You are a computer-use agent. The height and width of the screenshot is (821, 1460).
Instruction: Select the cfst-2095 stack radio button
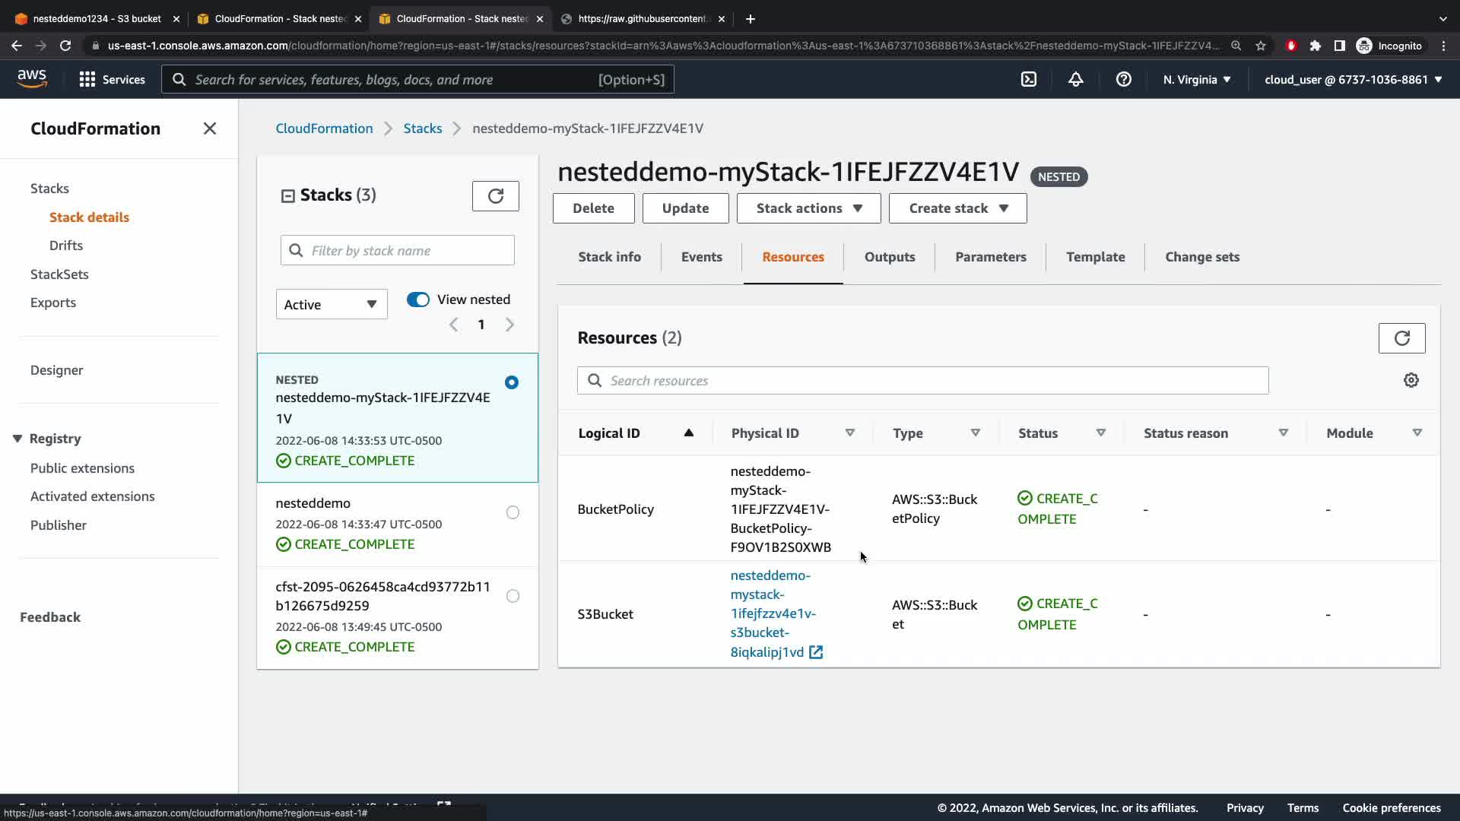pyautogui.click(x=513, y=596)
